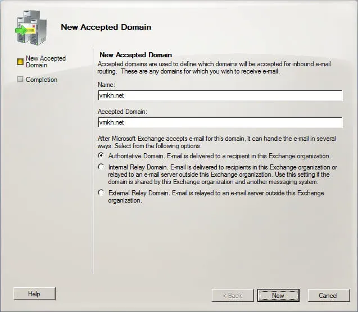The height and width of the screenshot is (312, 358).
Task: Click the 'Internal Relay Domain' option description text
Action: pyautogui.click(x=223, y=175)
